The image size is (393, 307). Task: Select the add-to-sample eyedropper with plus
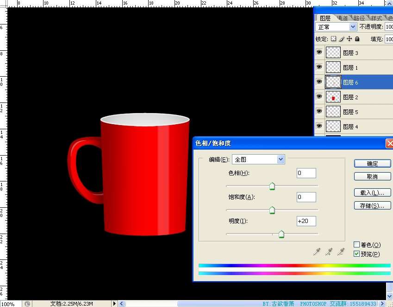pos(329,252)
